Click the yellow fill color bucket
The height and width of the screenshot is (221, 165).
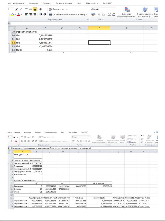[13, 14]
